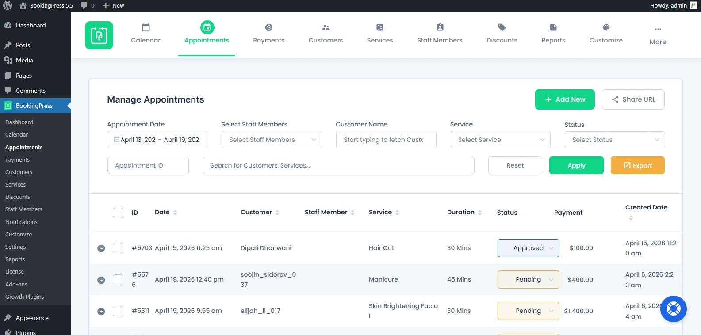Sort by Staff Member column arrows
The height and width of the screenshot is (335, 701).
click(352, 213)
